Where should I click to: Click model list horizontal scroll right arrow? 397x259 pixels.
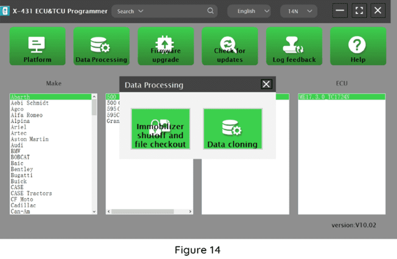tap(190, 211)
